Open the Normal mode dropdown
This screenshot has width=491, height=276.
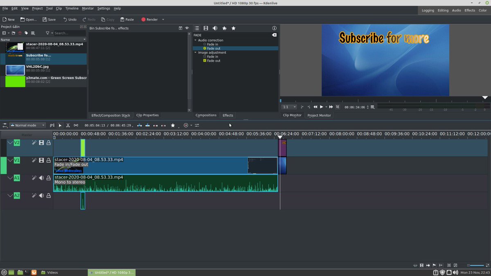pos(27,125)
